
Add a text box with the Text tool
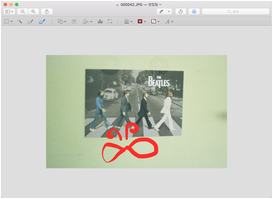coord(74,21)
